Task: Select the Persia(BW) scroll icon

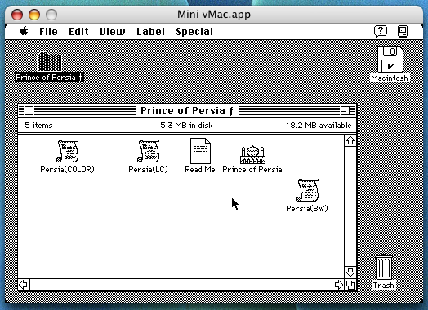Action: 307,190
